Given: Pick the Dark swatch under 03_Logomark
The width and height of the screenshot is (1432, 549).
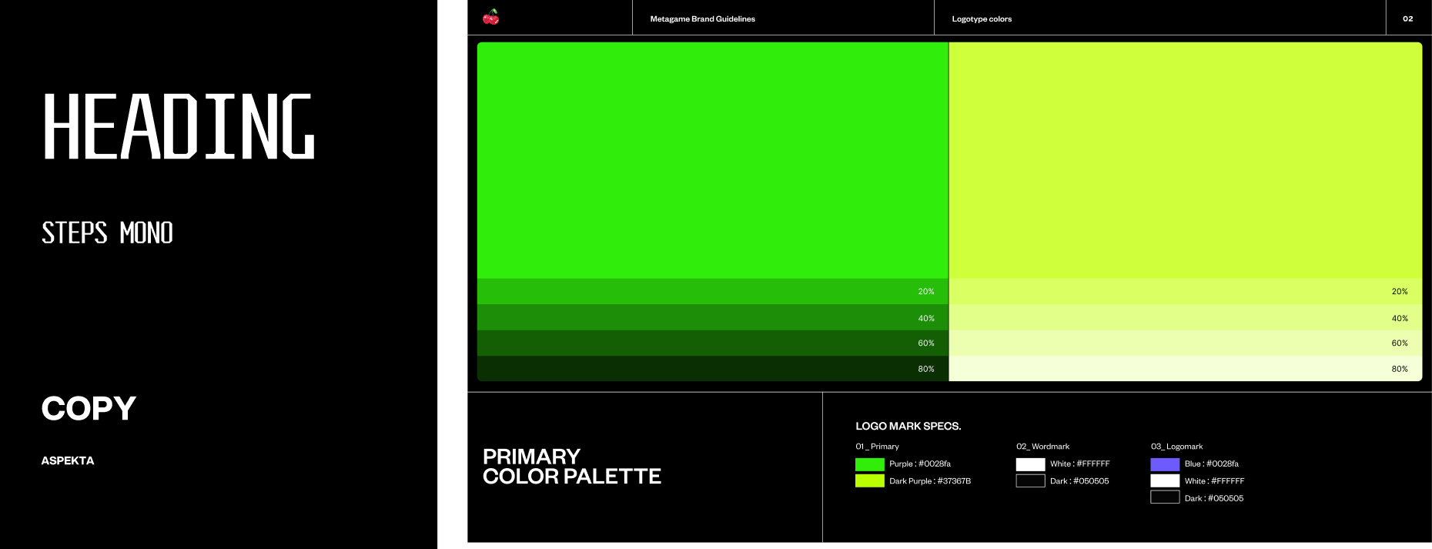Looking at the screenshot, I should [x=1165, y=497].
